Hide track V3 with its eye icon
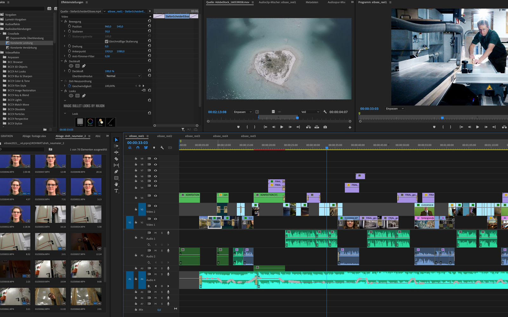Screen dimensions: 508x317 point(156,196)
